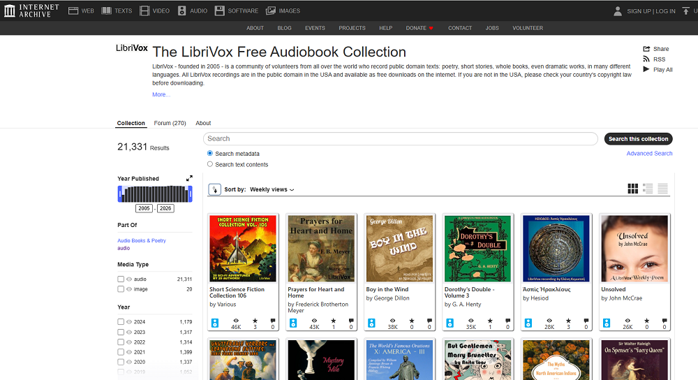Show only audio via eye icon
Image resolution: width=698 pixels, height=380 pixels.
click(129, 279)
